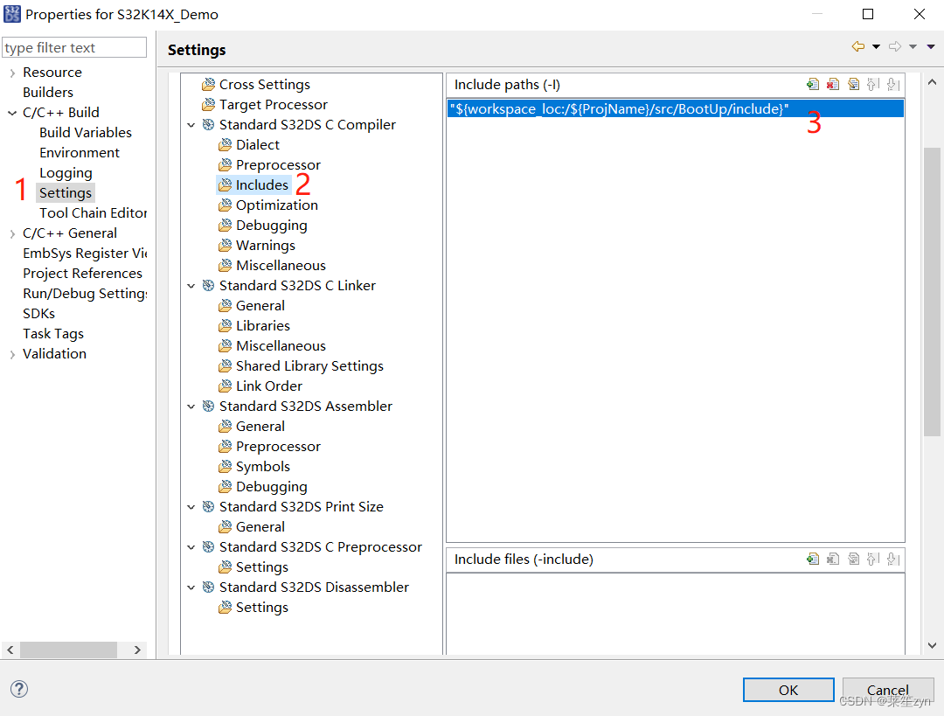Viewport: 944px width, 716px height.
Task: Open Build Variables page
Action: [86, 133]
